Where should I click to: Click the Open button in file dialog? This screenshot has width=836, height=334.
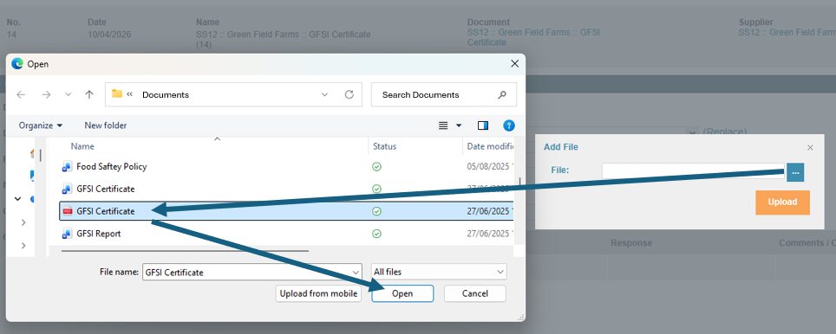(402, 293)
